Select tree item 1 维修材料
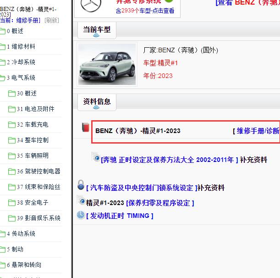This screenshot has width=280, height=278. pyautogui.click(x=21, y=46)
